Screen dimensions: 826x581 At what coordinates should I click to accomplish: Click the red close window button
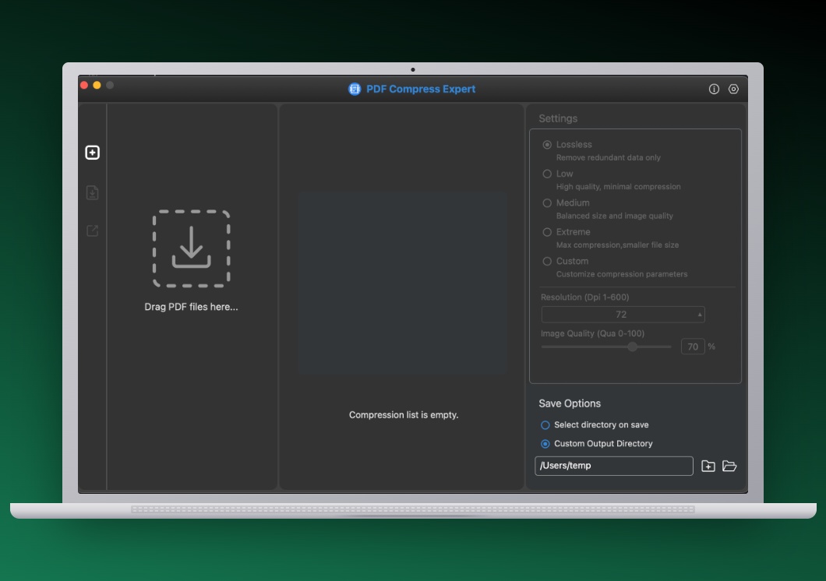[83, 85]
